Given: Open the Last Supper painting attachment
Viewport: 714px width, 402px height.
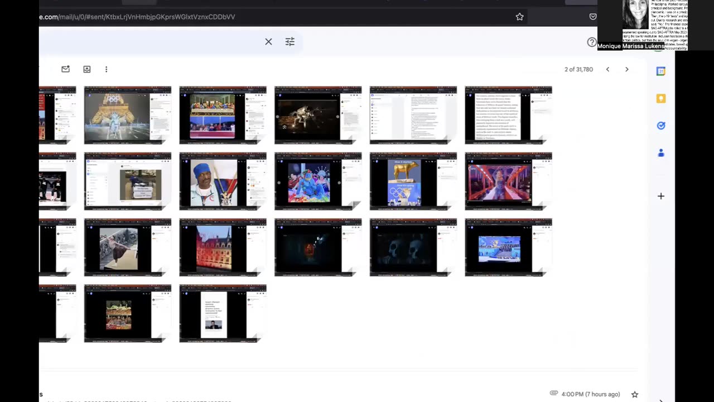Looking at the screenshot, I should tap(223, 115).
